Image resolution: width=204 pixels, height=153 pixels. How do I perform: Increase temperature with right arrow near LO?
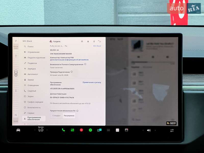click(47, 130)
